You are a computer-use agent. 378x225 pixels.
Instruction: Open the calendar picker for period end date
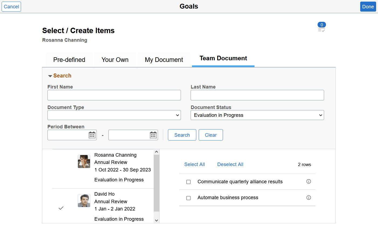click(x=153, y=135)
